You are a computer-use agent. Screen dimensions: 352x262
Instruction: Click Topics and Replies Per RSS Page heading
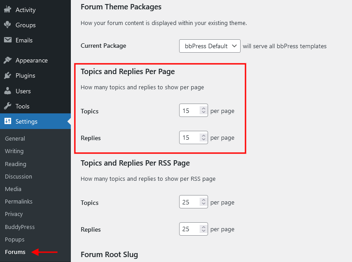[135, 163]
